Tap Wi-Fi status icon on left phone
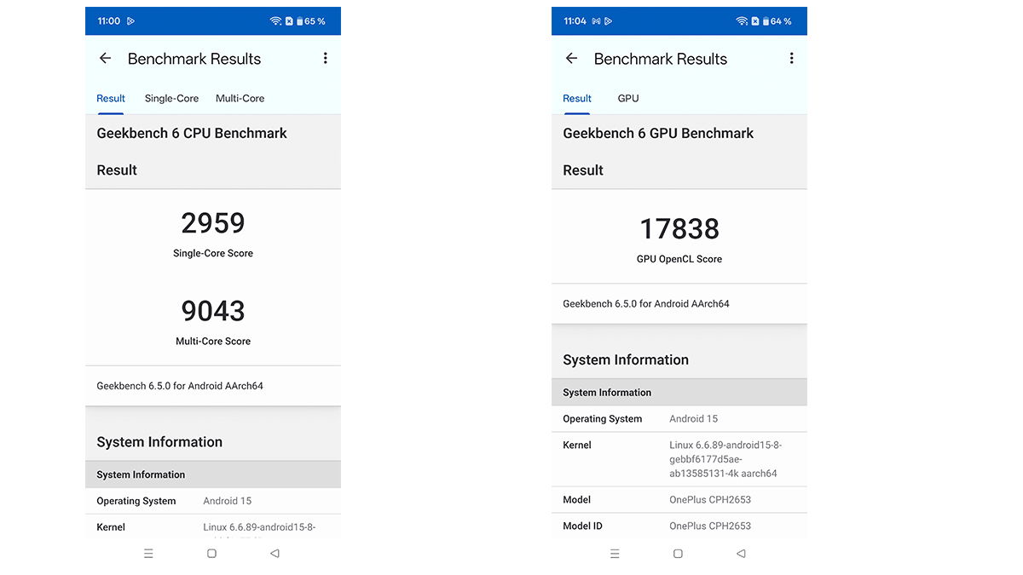1023x575 pixels. (x=275, y=21)
